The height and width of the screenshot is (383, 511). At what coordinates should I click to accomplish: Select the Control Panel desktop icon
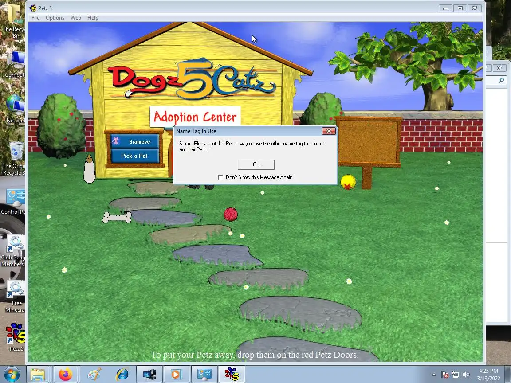[13, 202]
